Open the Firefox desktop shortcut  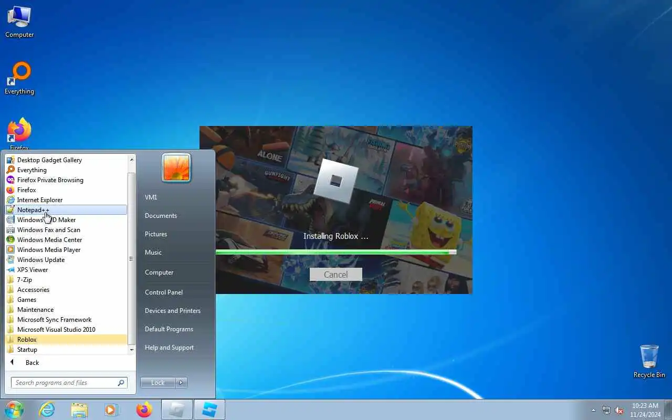(19, 134)
